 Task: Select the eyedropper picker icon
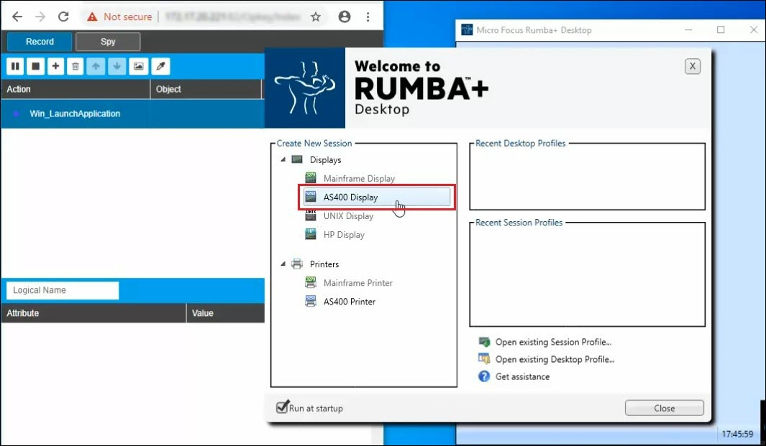(160, 66)
